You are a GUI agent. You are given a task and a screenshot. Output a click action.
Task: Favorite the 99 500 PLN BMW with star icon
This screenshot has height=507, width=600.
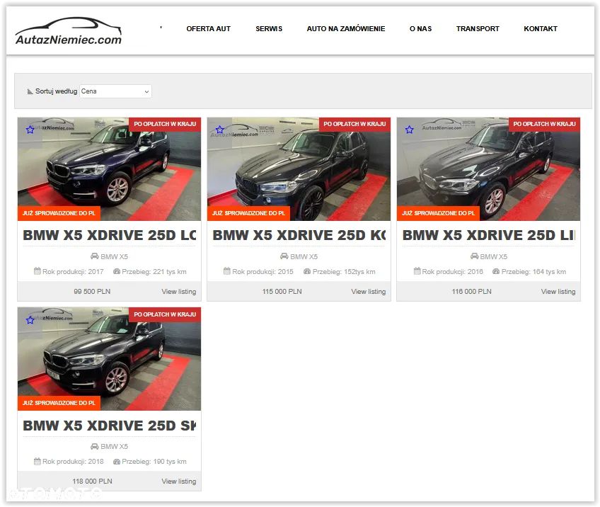(x=30, y=130)
